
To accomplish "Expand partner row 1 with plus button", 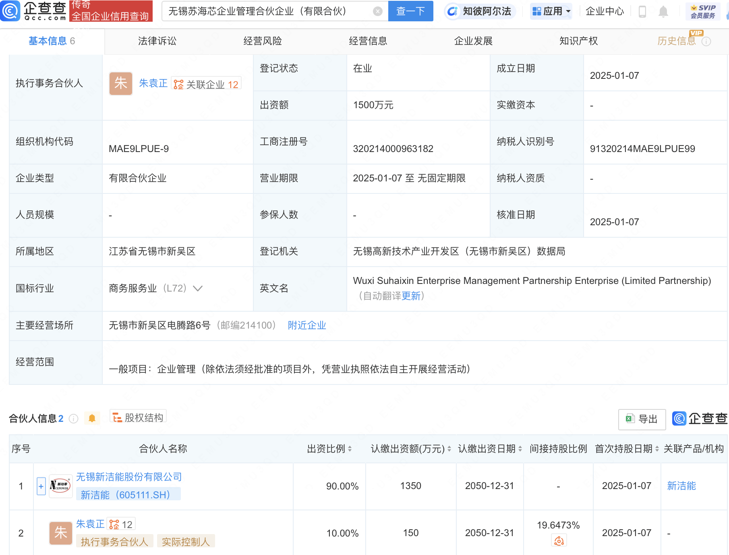I will coord(41,486).
